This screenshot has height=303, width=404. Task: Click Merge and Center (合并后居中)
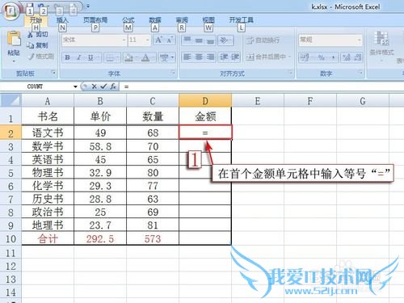[x=266, y=57]
